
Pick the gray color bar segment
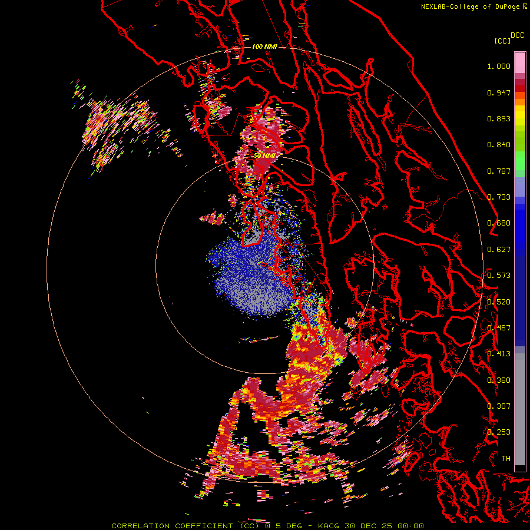[x=520, y=409]
